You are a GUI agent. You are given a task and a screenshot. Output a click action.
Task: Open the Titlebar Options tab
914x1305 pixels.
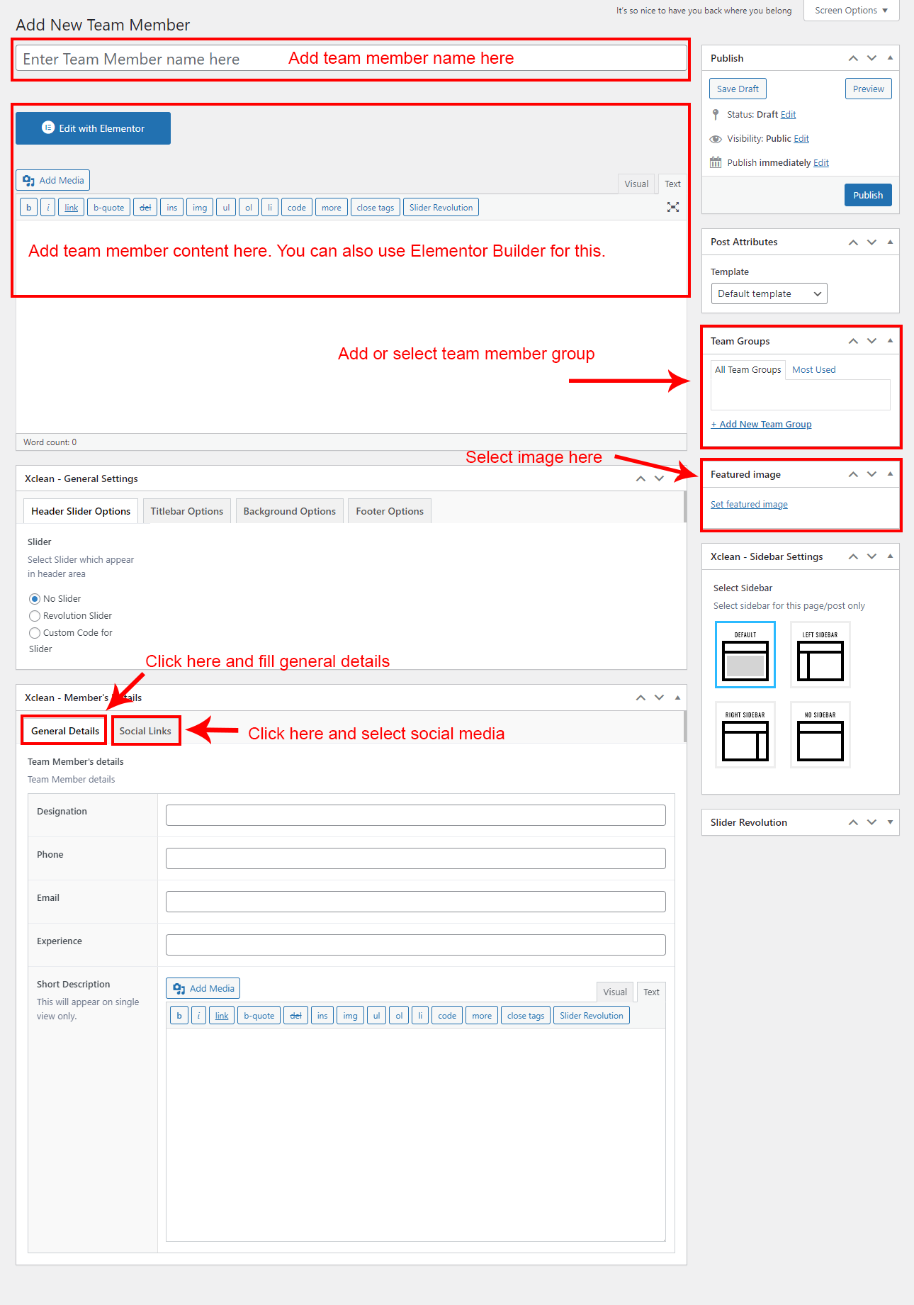(x=187, y=511)
